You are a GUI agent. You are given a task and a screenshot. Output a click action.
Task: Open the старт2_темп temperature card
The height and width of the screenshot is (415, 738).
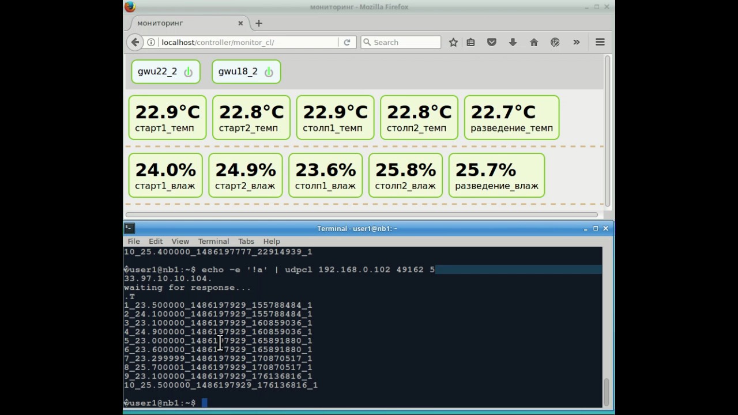pos(251,118)
